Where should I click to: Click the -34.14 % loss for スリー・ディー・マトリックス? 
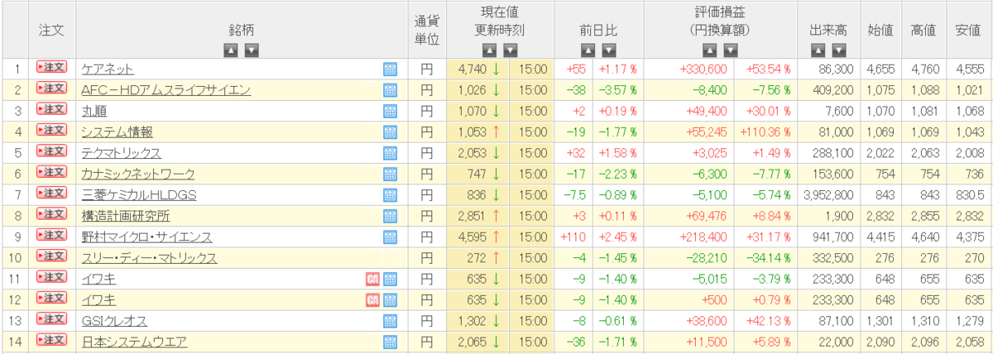pyautogui.click(x=769, y=258)
